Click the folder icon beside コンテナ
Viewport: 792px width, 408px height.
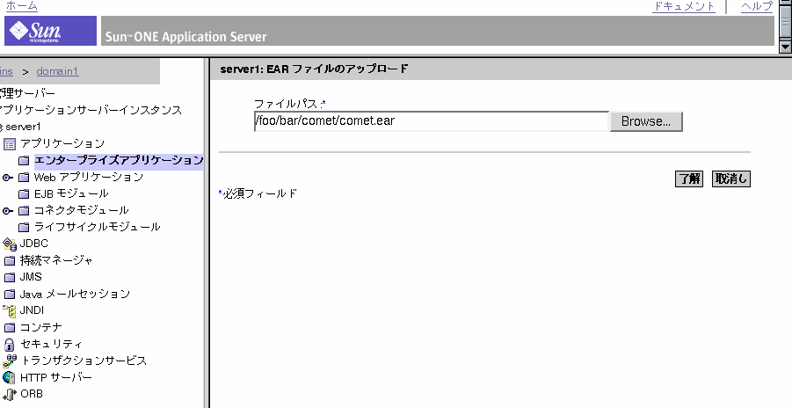pyautogui.click(x=10, y=328)
